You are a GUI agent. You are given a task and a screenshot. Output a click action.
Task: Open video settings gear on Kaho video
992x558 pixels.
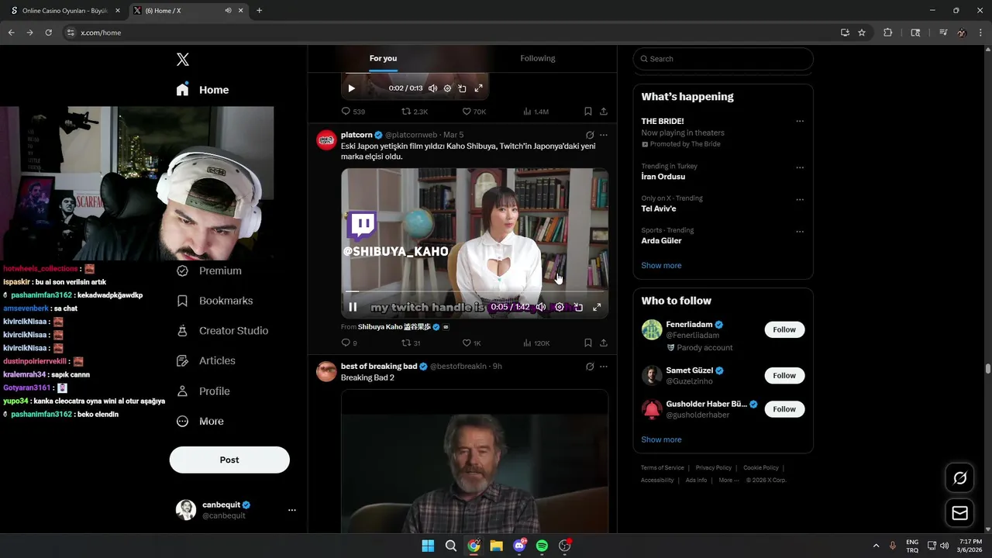pos(560,307)
